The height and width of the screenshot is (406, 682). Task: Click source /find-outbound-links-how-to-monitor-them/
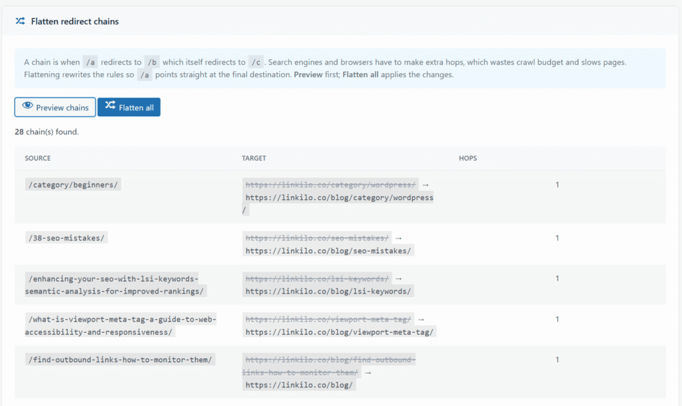pyautogui.click(x=120, y=359)
